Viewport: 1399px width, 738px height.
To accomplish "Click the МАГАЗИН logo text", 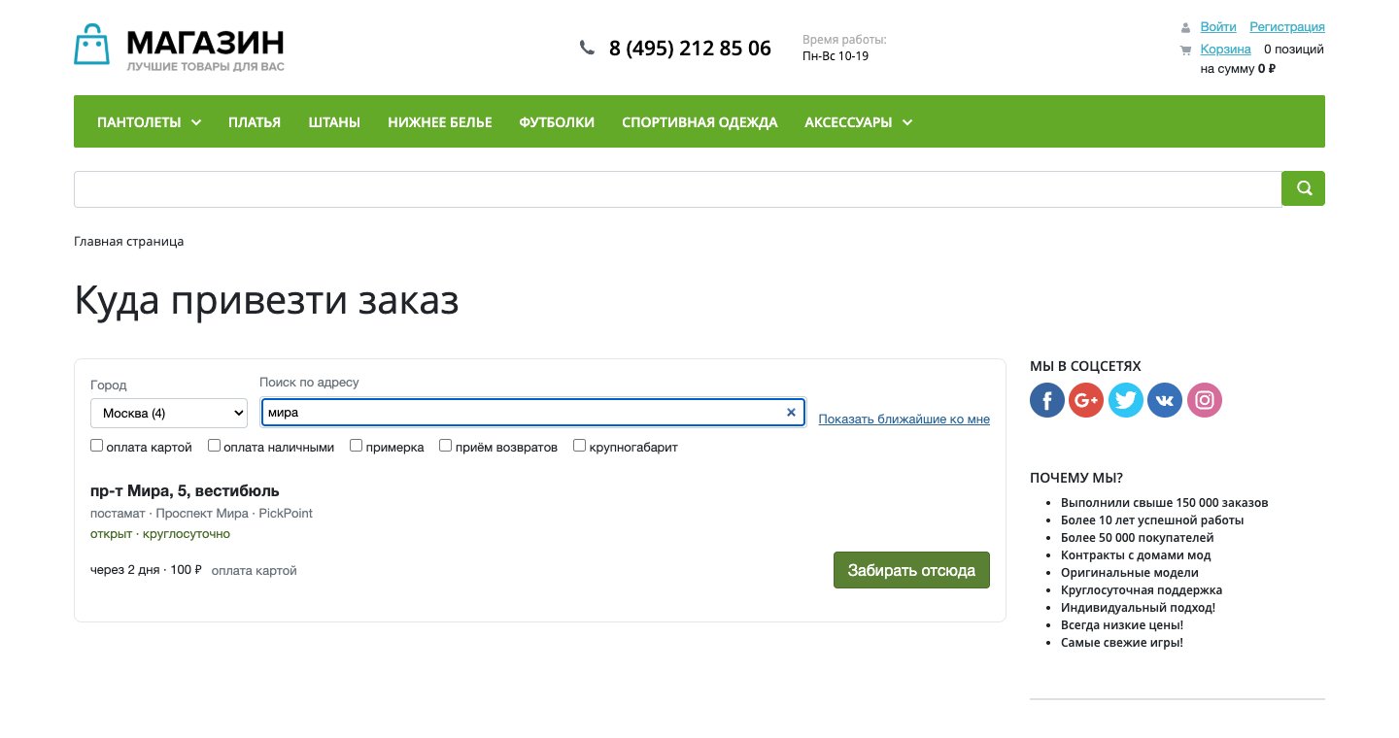I will pos(205,42).
